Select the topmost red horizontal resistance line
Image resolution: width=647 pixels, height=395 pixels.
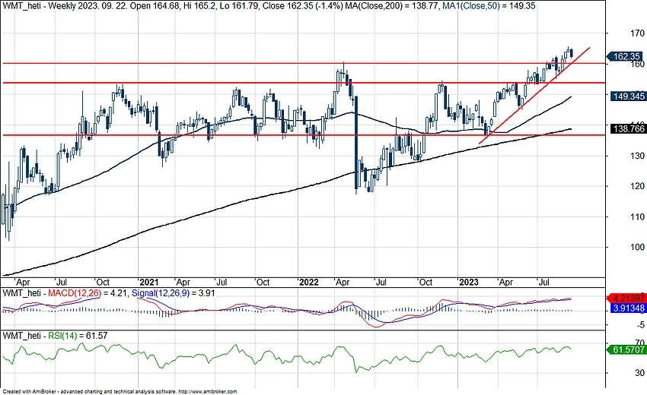(303, 64)
